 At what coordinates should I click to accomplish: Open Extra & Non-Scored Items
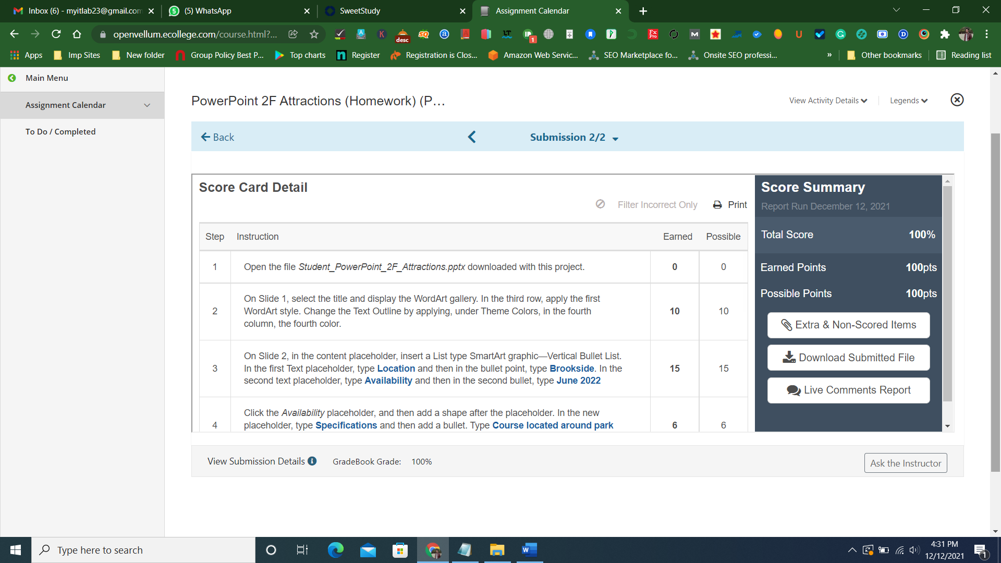pyautogui.click(x=848, y=325)
